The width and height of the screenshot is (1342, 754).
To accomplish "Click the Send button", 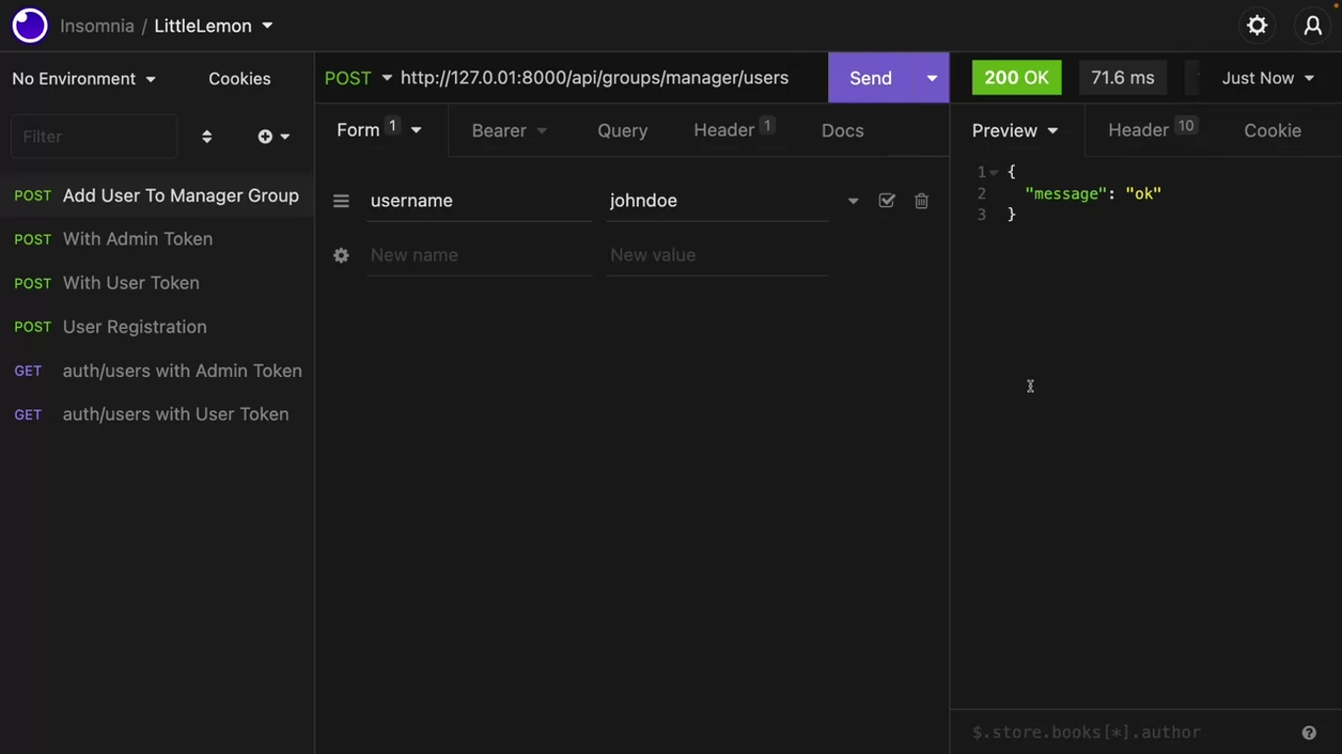I will (x=870, y=79).
